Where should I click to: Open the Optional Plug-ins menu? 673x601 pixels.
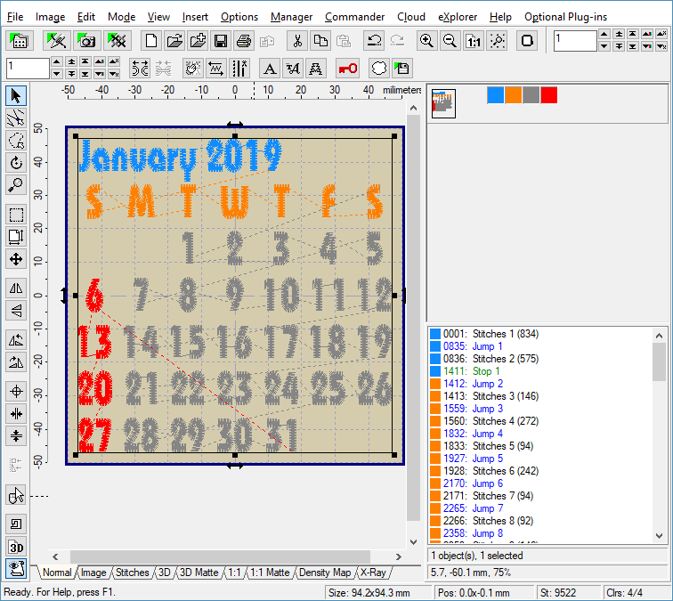(565, 17)
